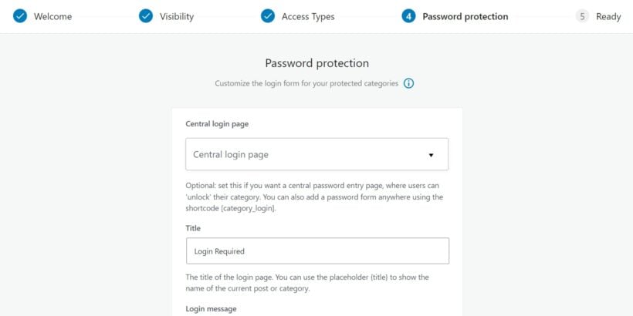
Task: Click the Access Types checkmark icon
Action: pyautogui.click(x=268, y=16)
